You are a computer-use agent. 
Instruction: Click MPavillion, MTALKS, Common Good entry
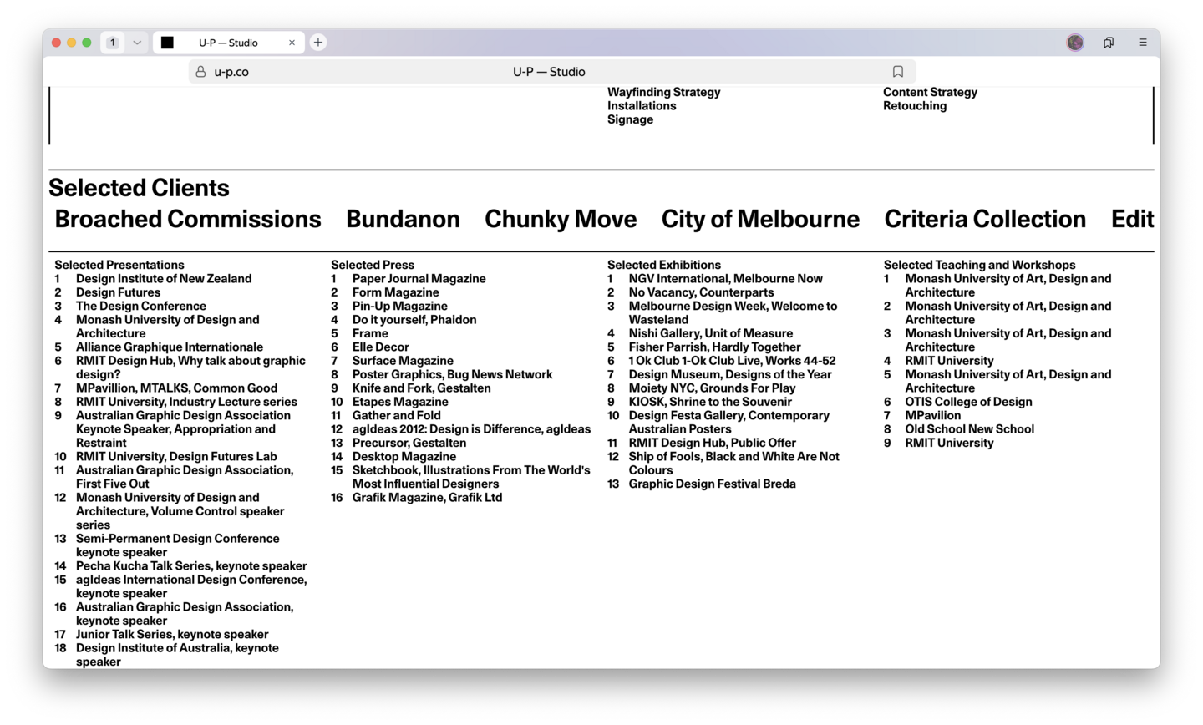pos(176,388)
